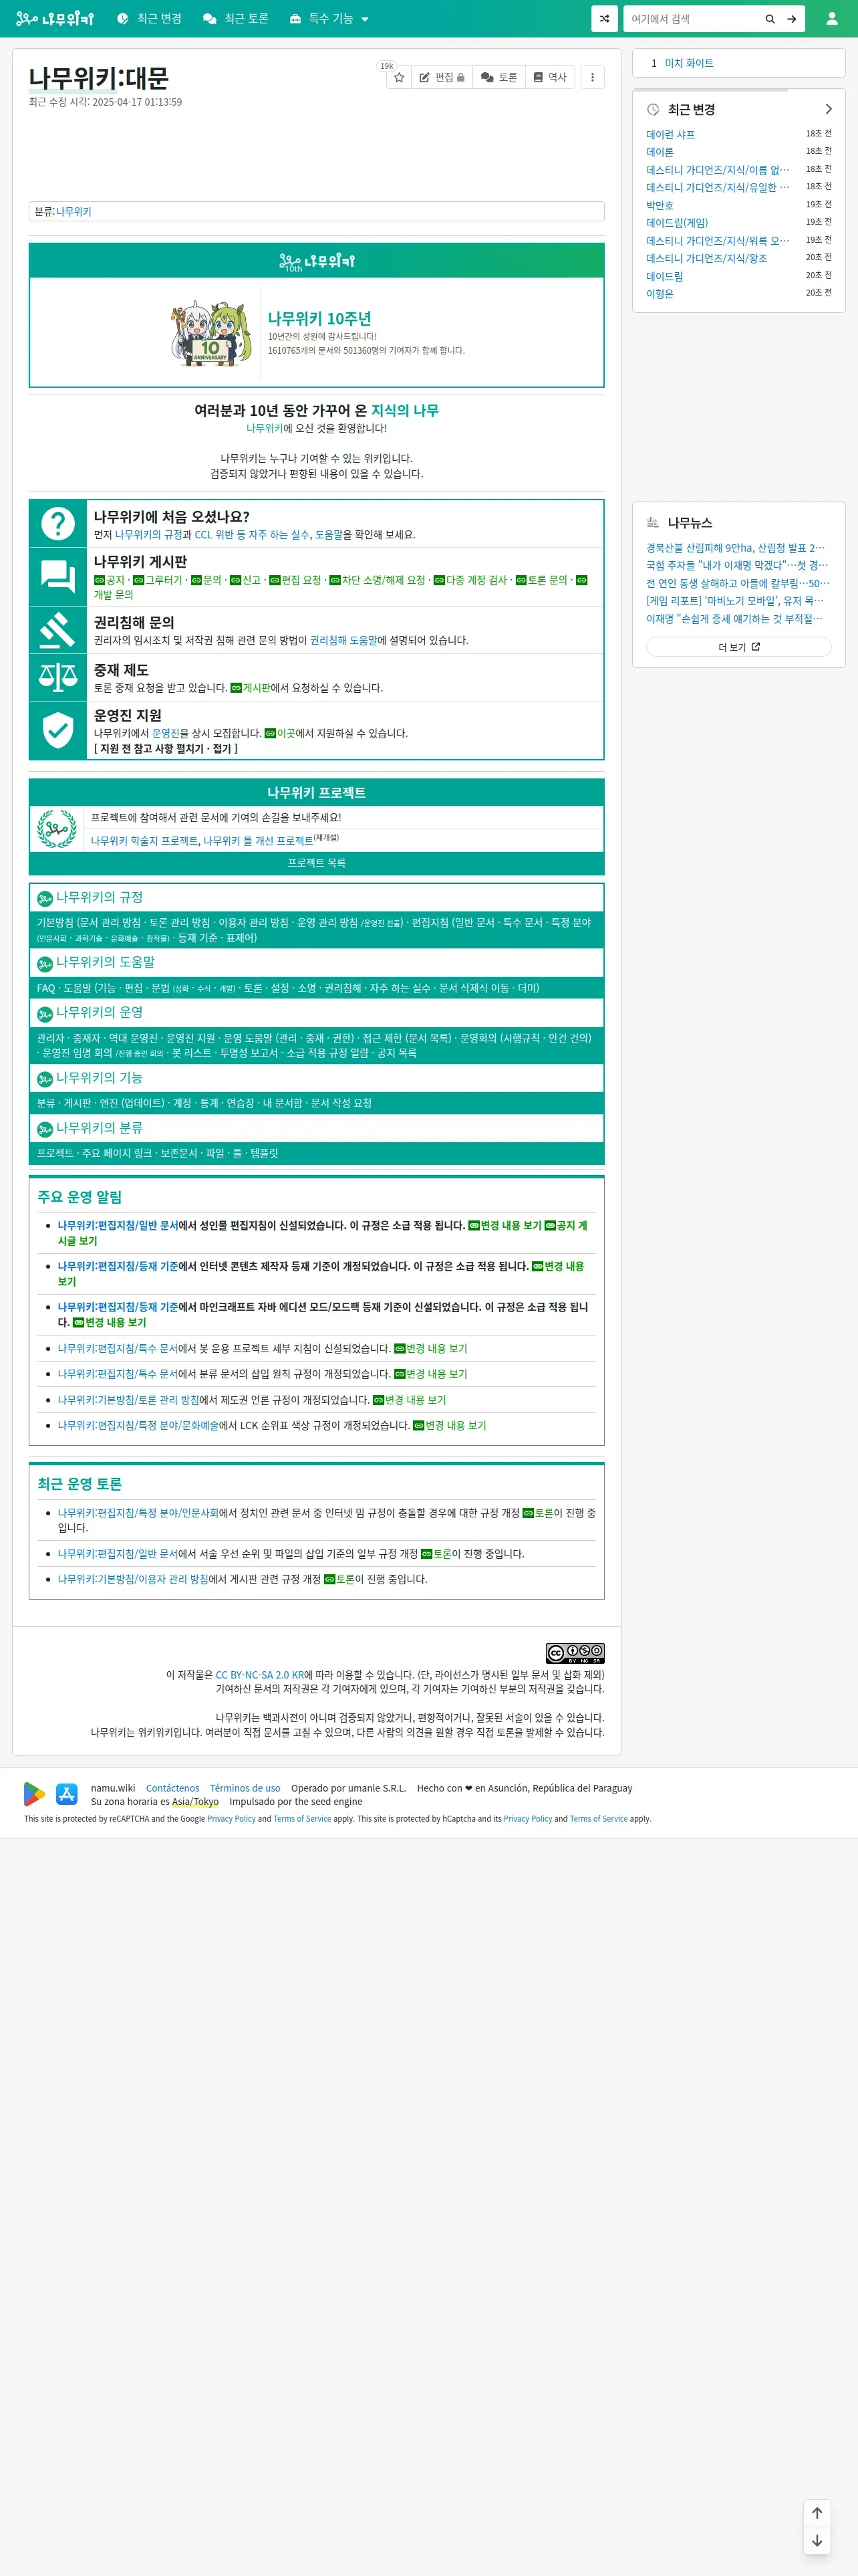Viewport: 858px width, 2576px height.
Task: Expand 지원 전 참고 사항 펼치기 · 접기
Action: tap(166, 748)
